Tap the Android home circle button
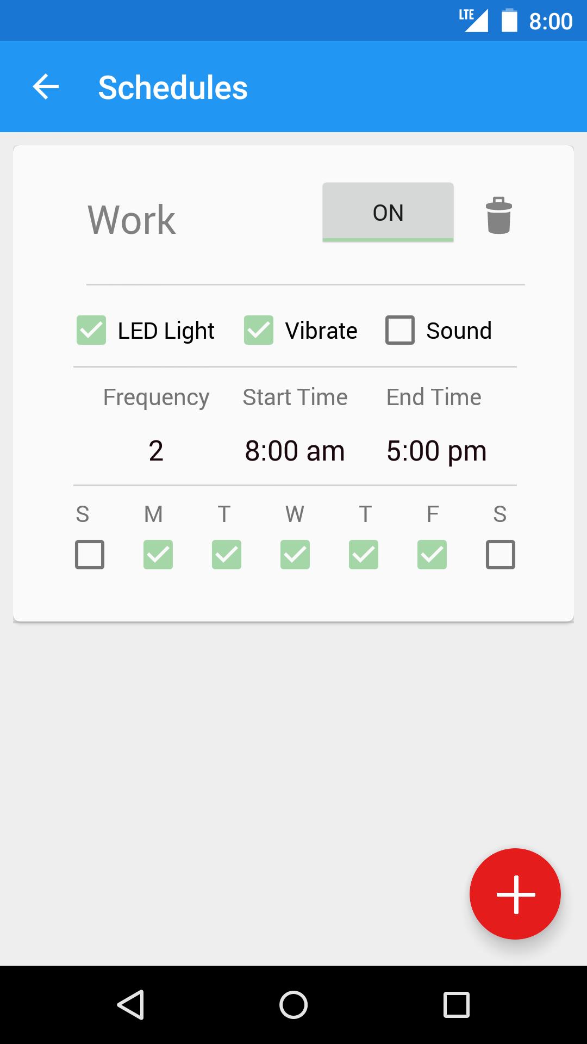Image resolution: width=587 pixels, height=1044 pixels. point(293,1004)
